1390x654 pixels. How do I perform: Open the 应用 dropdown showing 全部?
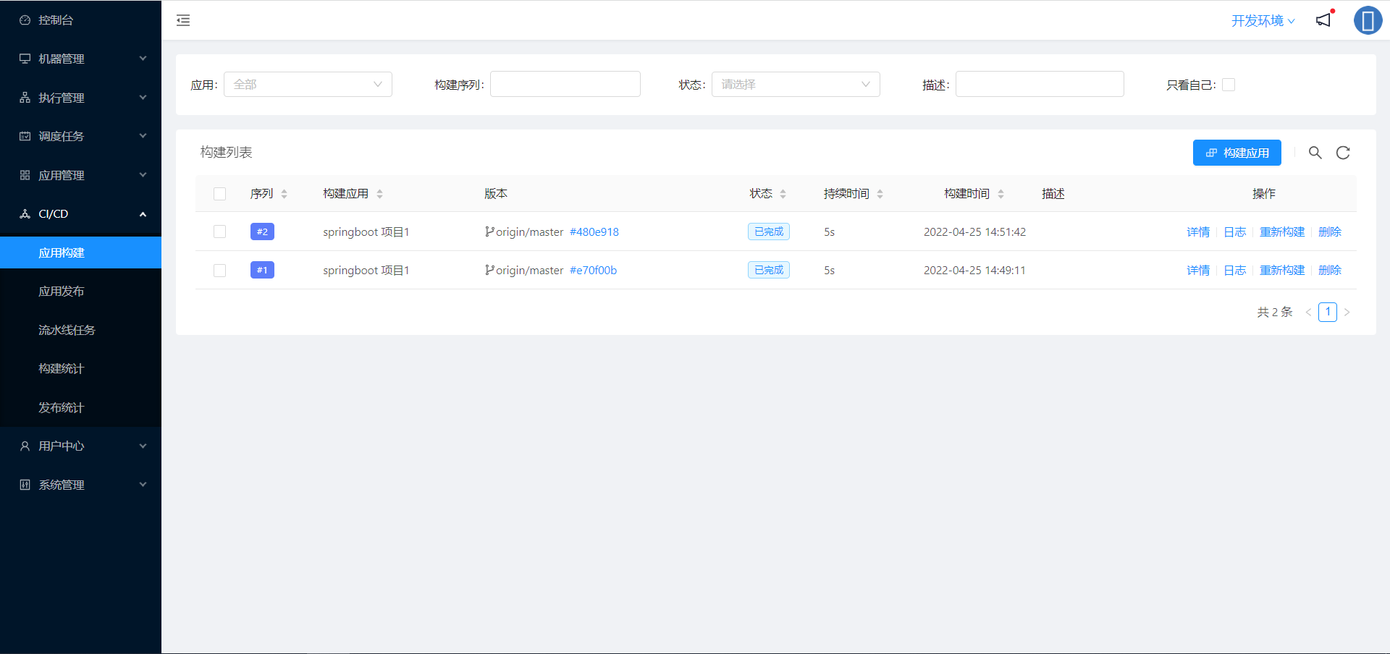coord(308,85)
